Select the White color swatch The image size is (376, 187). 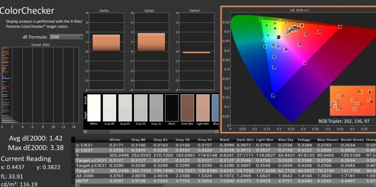[94, 108]
